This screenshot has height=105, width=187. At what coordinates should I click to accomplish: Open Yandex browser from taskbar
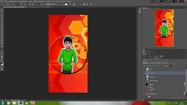tap(32, 103)
